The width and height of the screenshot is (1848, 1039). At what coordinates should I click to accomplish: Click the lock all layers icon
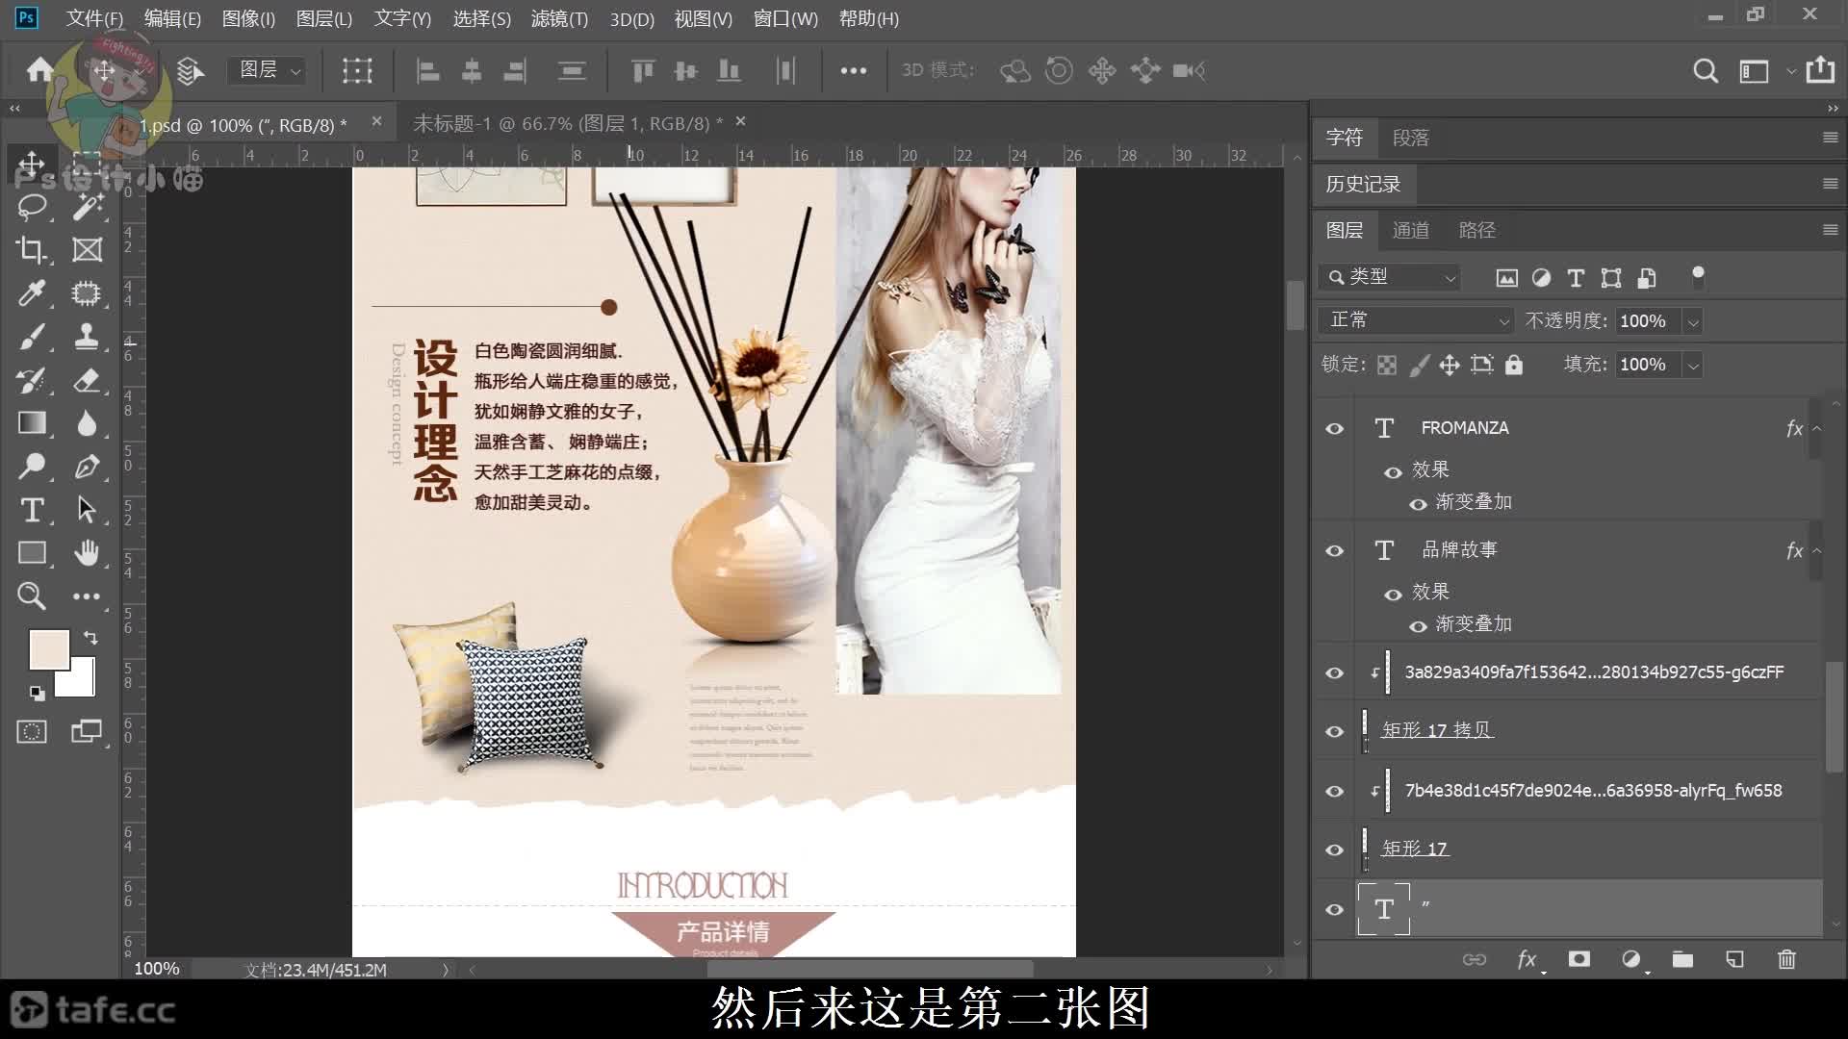click(1514, 365)
